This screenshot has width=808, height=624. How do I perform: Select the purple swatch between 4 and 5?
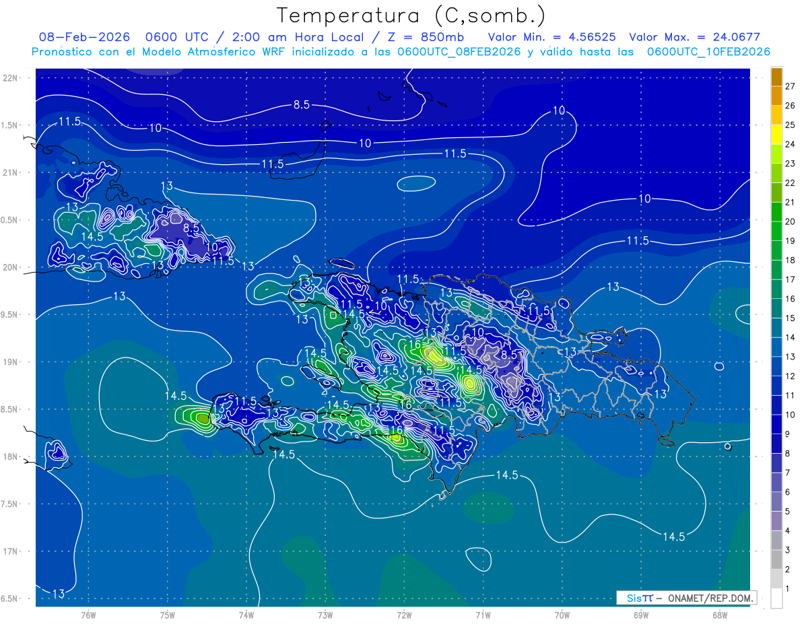click(x=776, y=521)
